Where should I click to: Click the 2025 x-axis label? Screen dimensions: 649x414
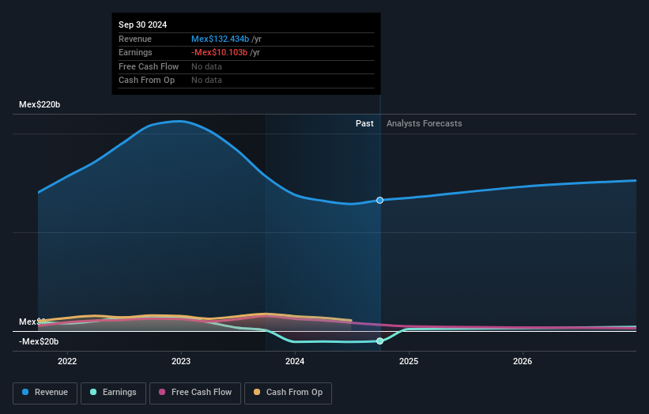pos(409,361)
